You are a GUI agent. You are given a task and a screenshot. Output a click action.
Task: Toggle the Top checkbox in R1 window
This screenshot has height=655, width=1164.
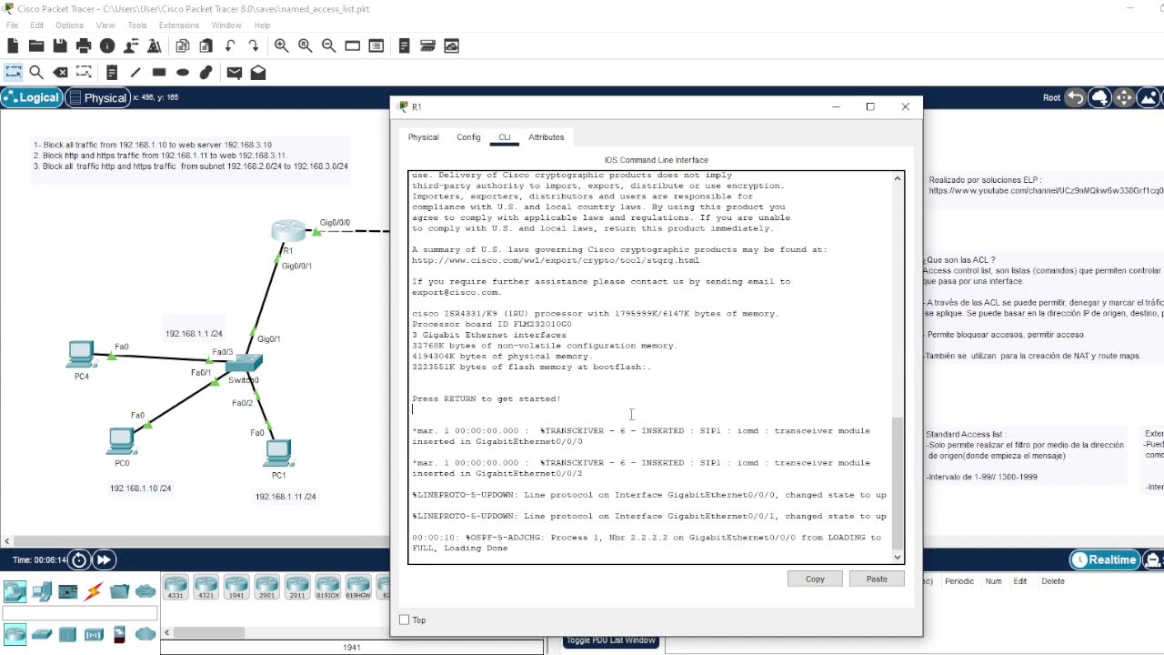pyautogui.click(x=405, y=620)
